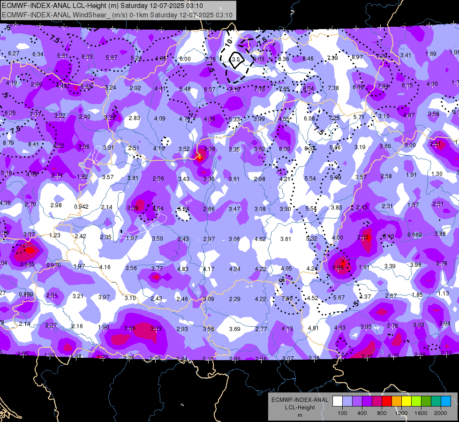Select the orange legend color swatch

[x=397, y=401]
